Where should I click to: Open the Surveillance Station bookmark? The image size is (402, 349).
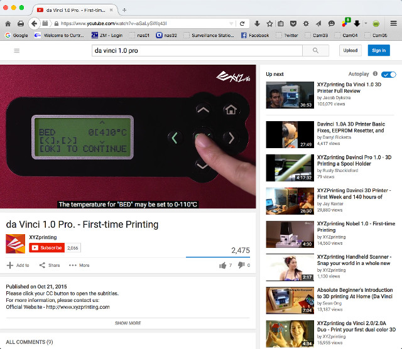coord(209,35)
